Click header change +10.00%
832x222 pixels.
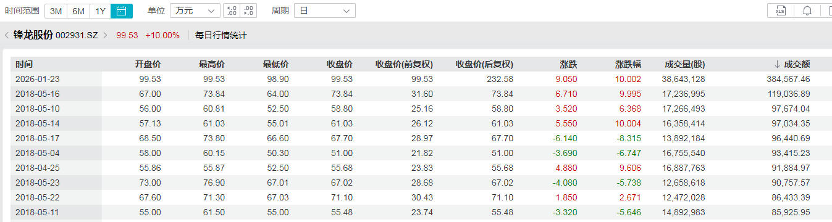[x=162, y=35]
